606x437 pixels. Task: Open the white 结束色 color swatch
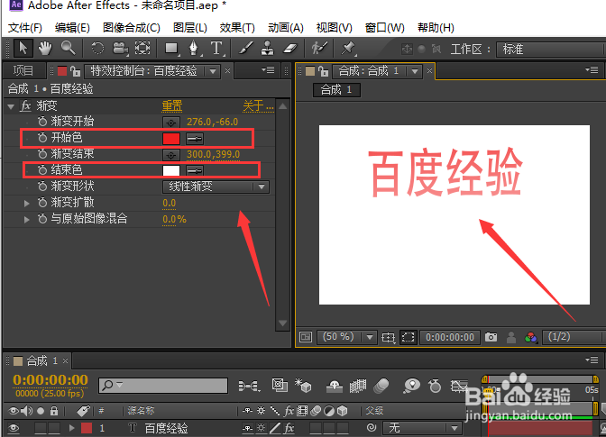tap(171, 170)
